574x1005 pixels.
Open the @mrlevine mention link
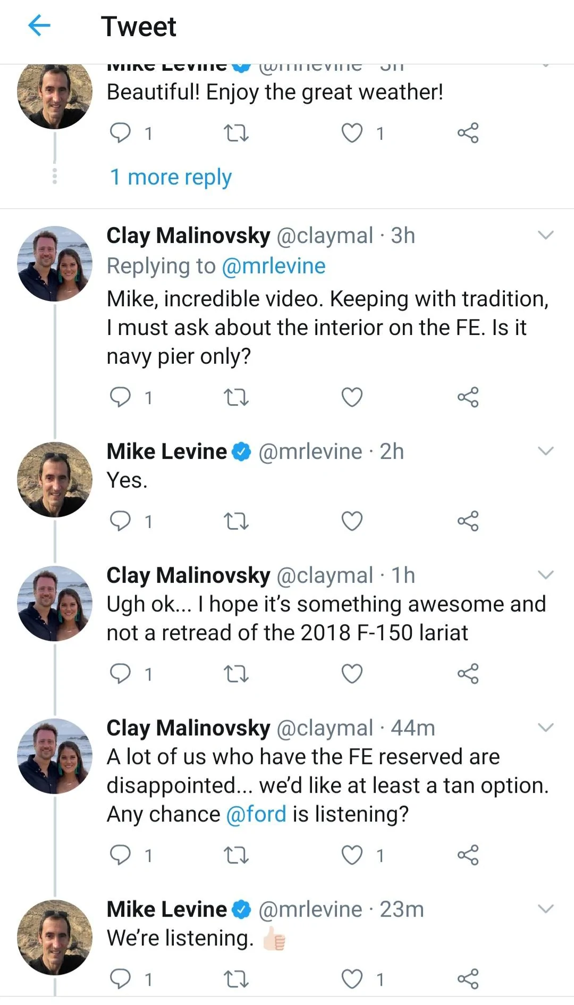pos(273,266)
